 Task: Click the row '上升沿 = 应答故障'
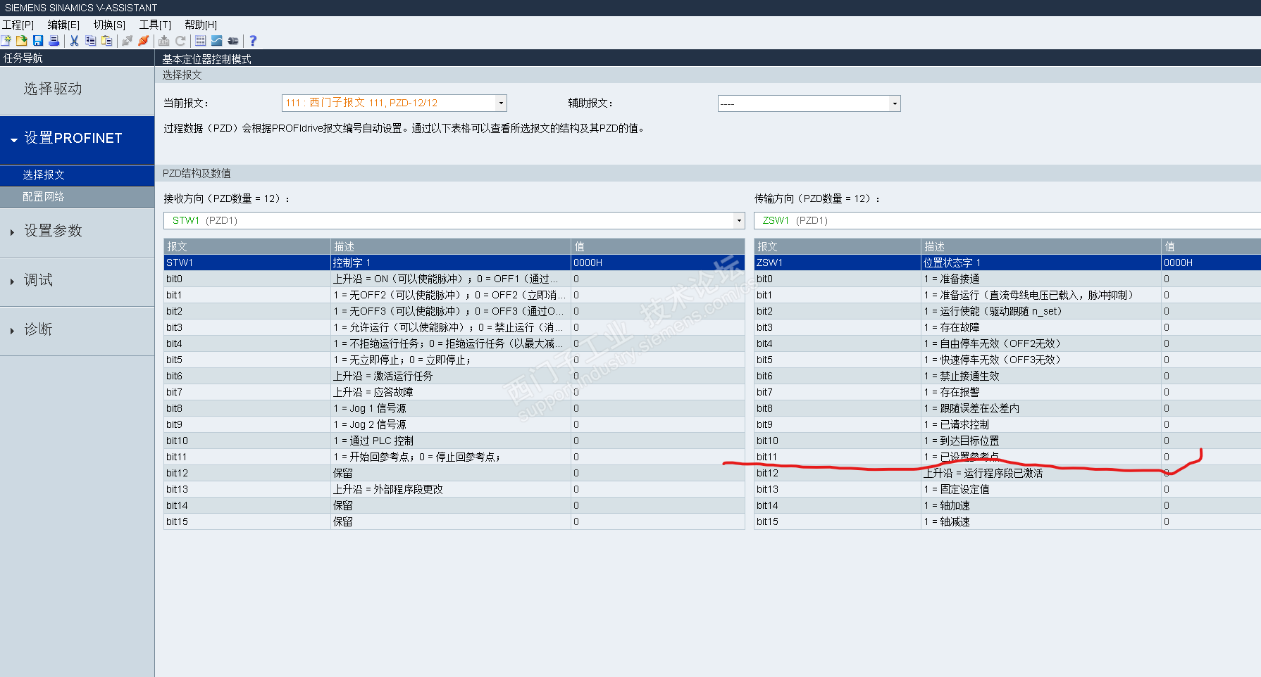click(454, 392)
